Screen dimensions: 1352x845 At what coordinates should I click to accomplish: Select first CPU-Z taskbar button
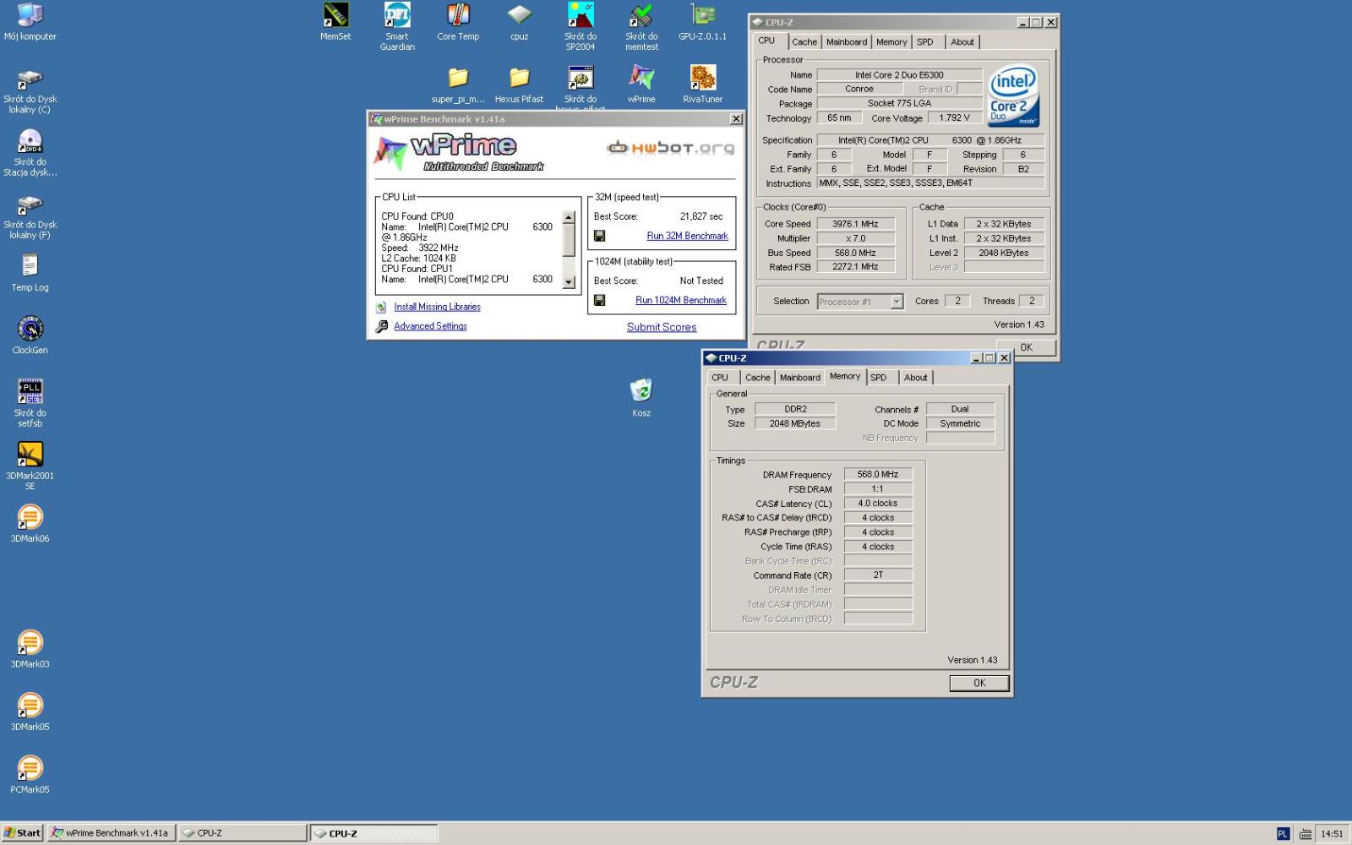click(243, 833)
